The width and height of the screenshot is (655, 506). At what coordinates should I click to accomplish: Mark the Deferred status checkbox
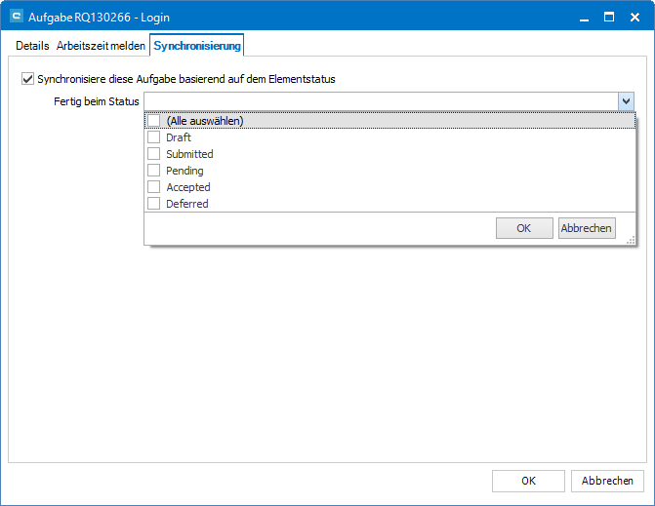[153, 204]
